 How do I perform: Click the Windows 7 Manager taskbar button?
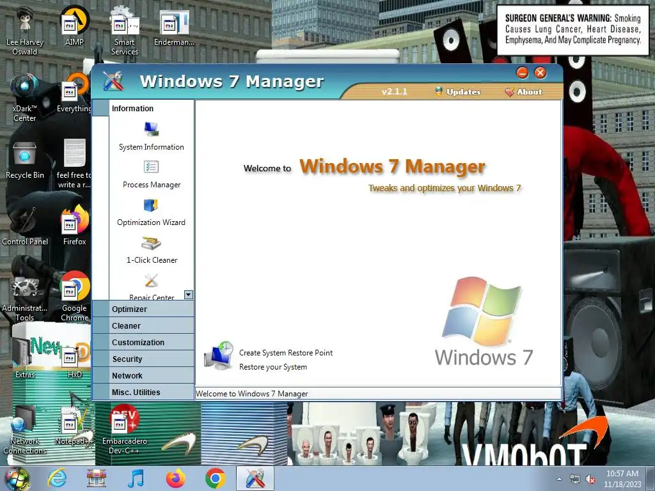coord(255,478)
